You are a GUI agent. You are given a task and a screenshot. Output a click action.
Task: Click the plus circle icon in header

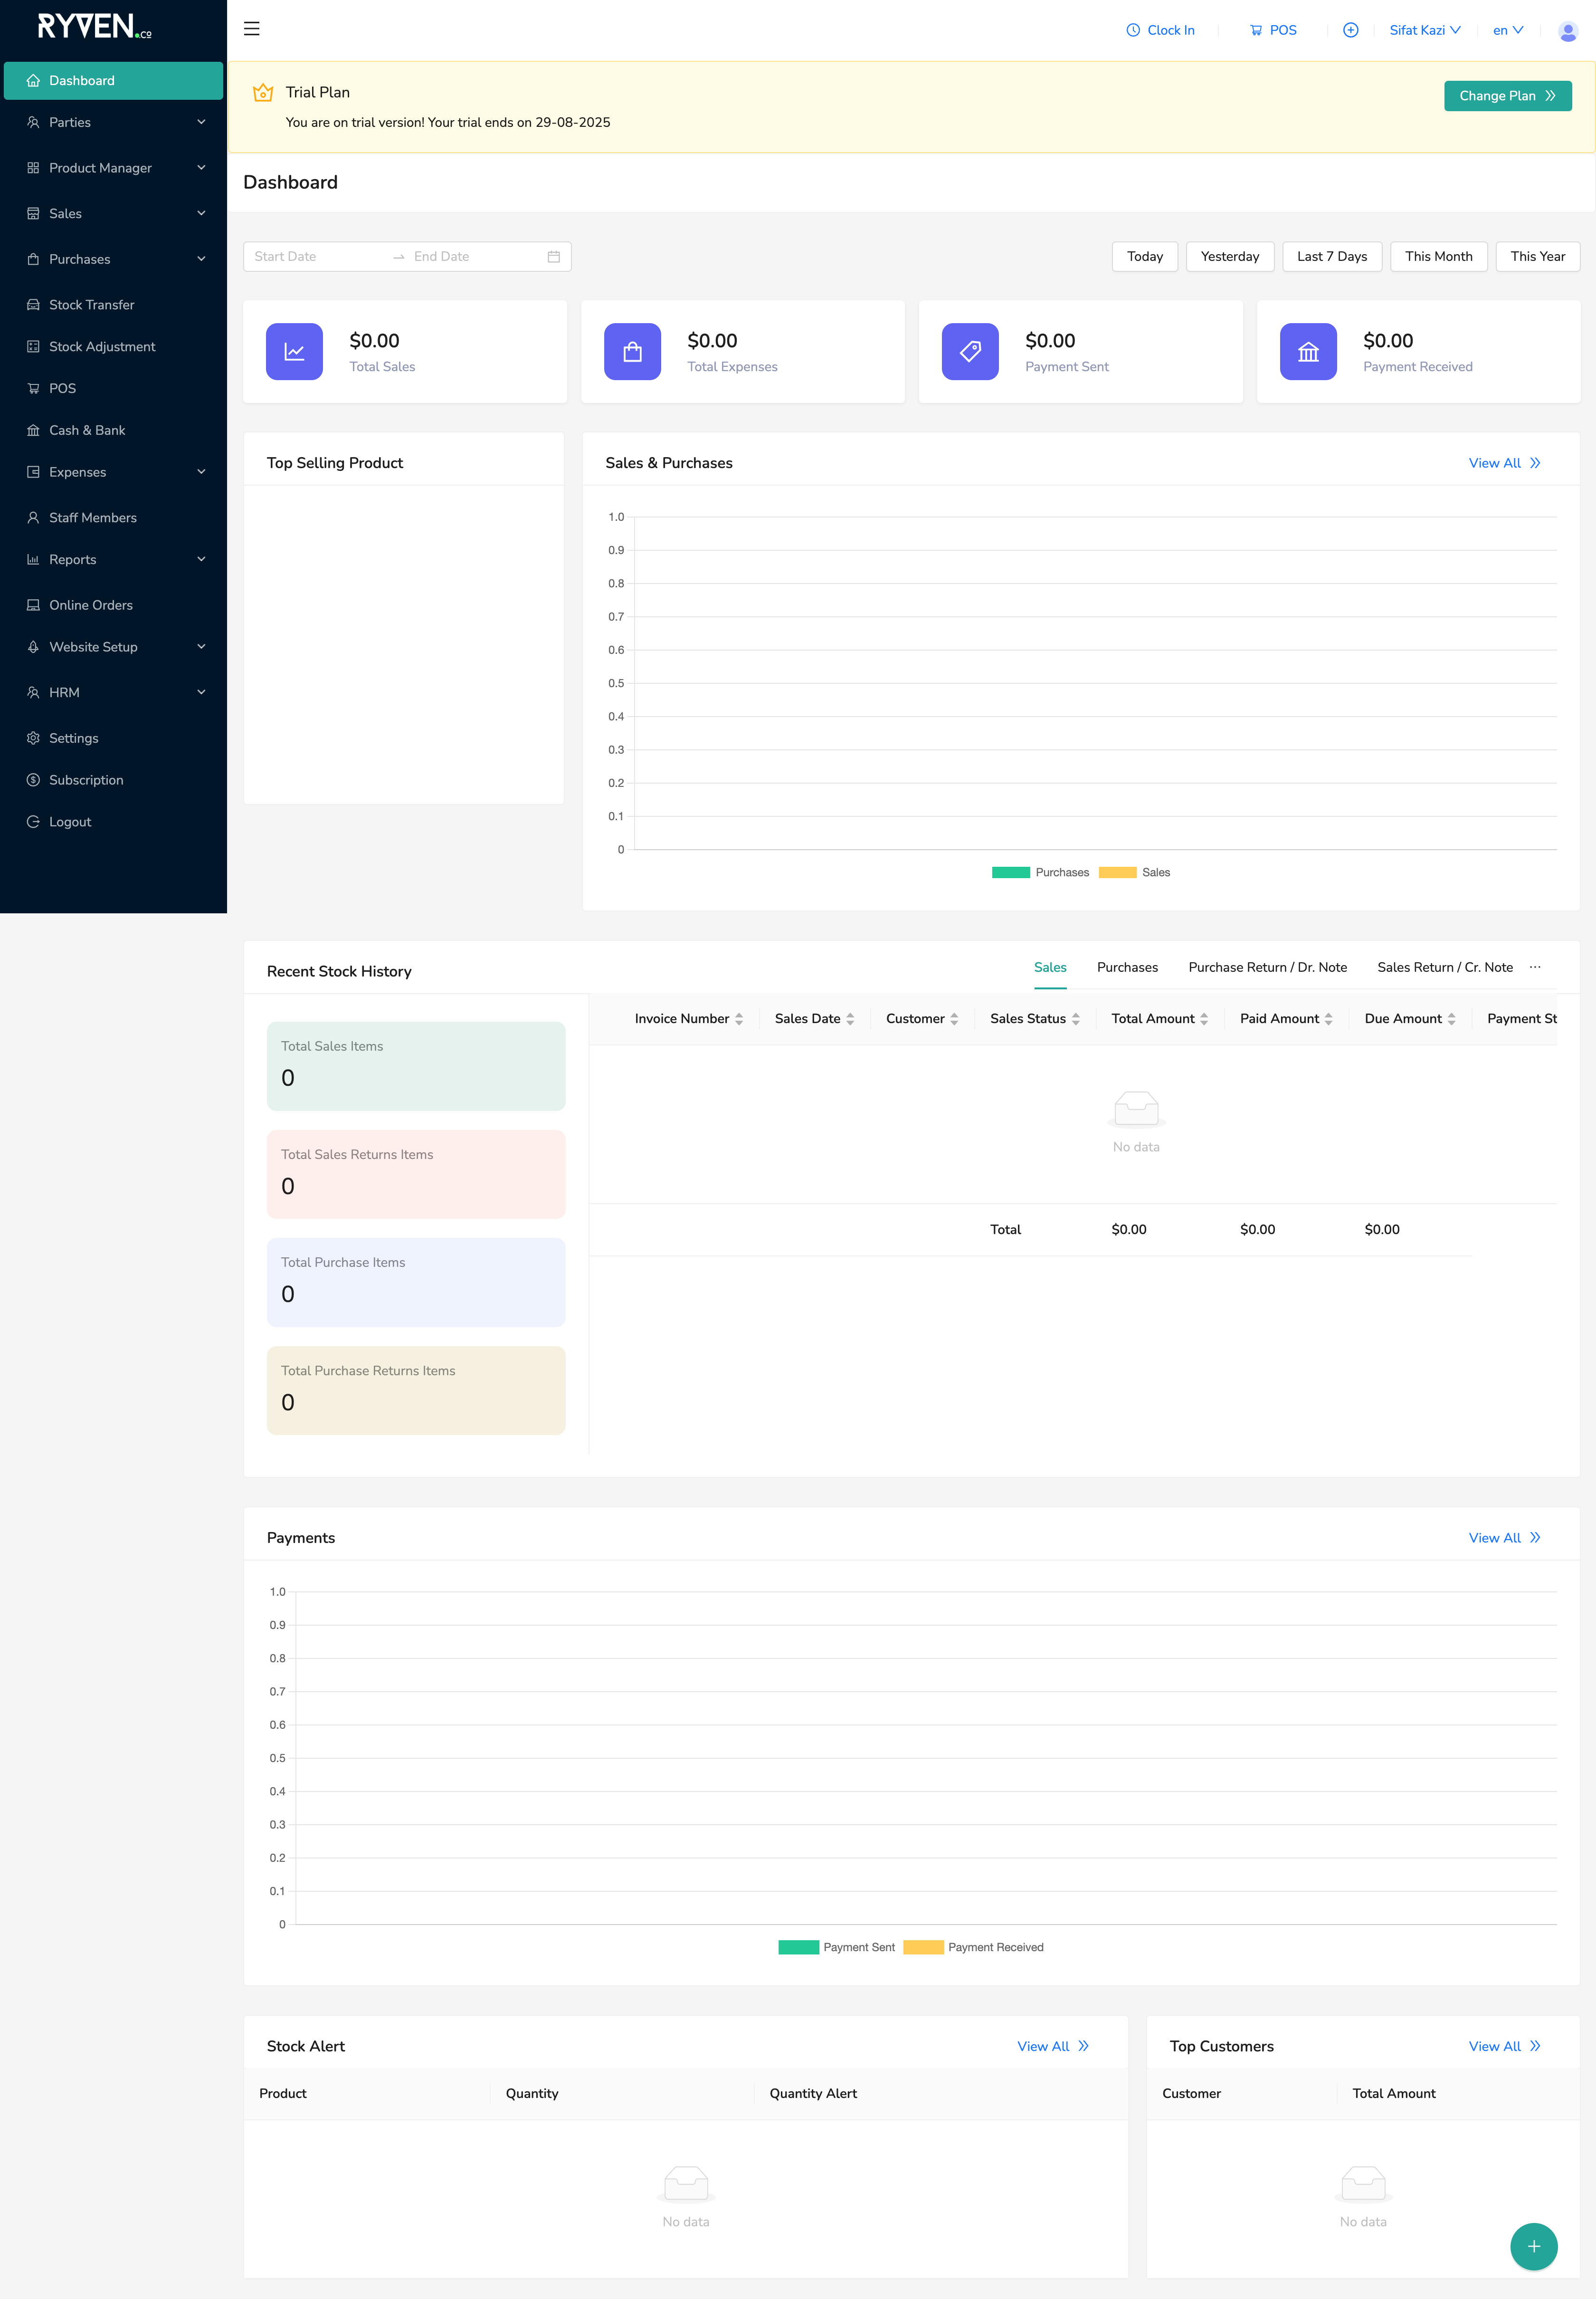[x=1350, y=30]
